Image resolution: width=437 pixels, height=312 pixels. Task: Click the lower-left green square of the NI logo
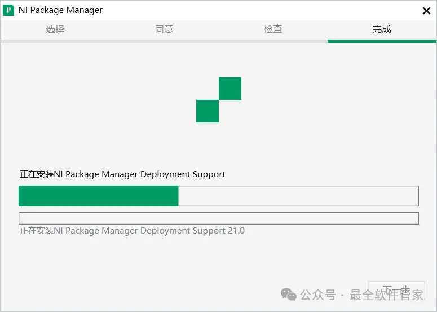[208, 111]
